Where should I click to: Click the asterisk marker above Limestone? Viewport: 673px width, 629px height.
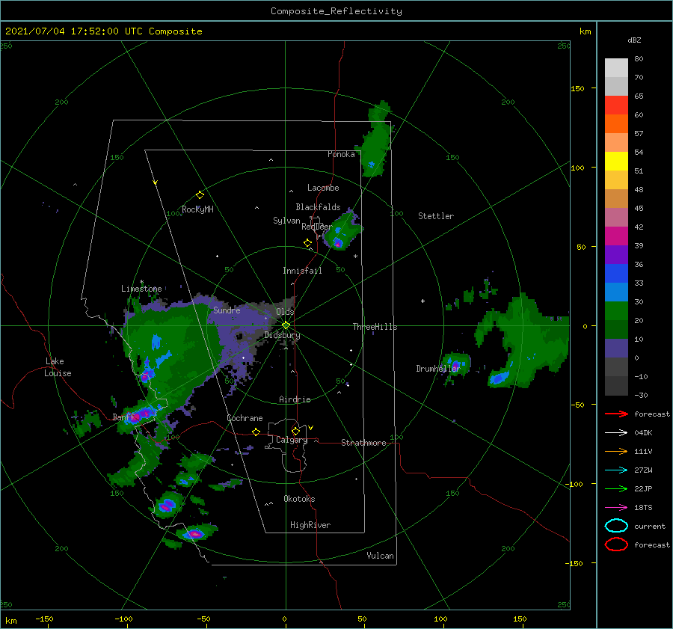[x=141, y=282]
